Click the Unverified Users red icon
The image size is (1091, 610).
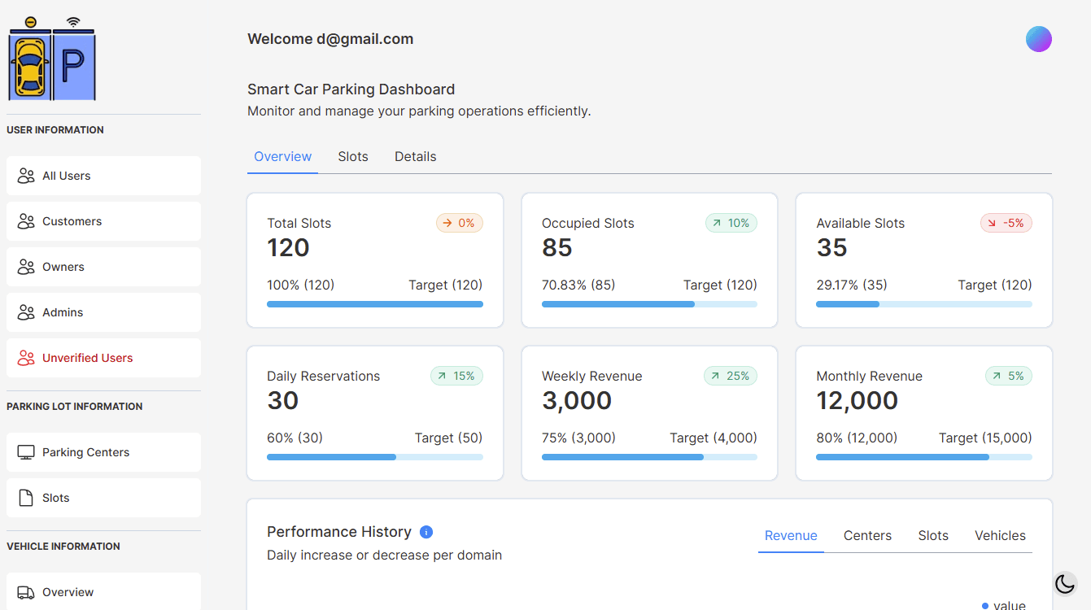click(x=24, y=357)
